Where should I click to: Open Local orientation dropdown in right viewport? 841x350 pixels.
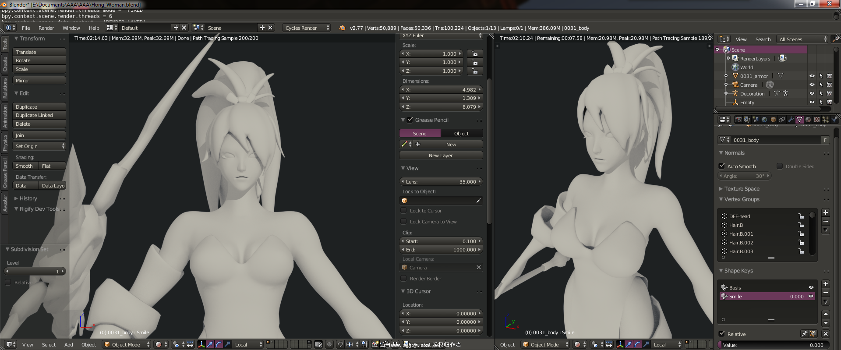click(x=667, y=344)
